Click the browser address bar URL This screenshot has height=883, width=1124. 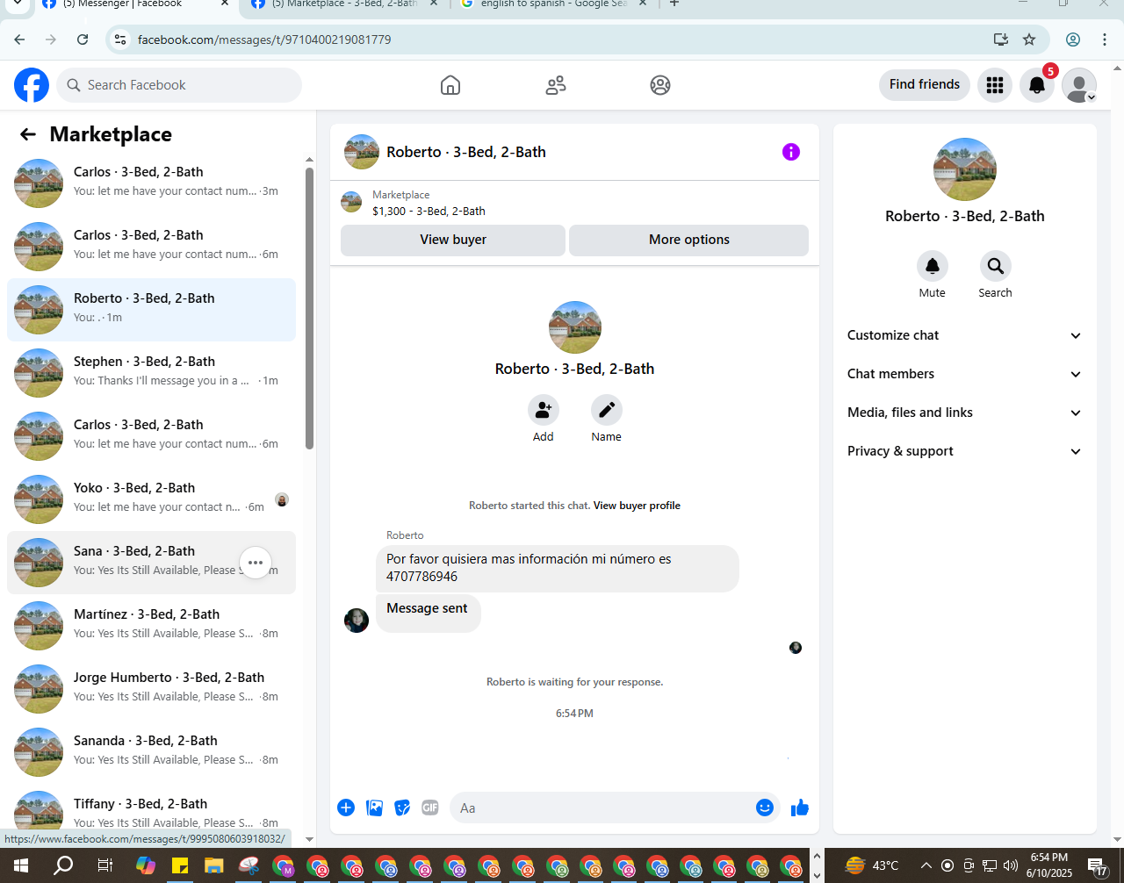click(x=264, y=39)
